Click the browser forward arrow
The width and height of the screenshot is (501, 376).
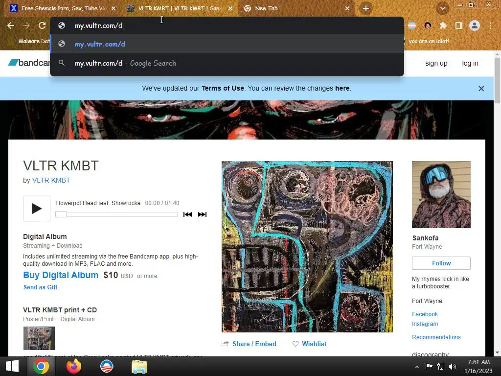click(x=26, y=25)
